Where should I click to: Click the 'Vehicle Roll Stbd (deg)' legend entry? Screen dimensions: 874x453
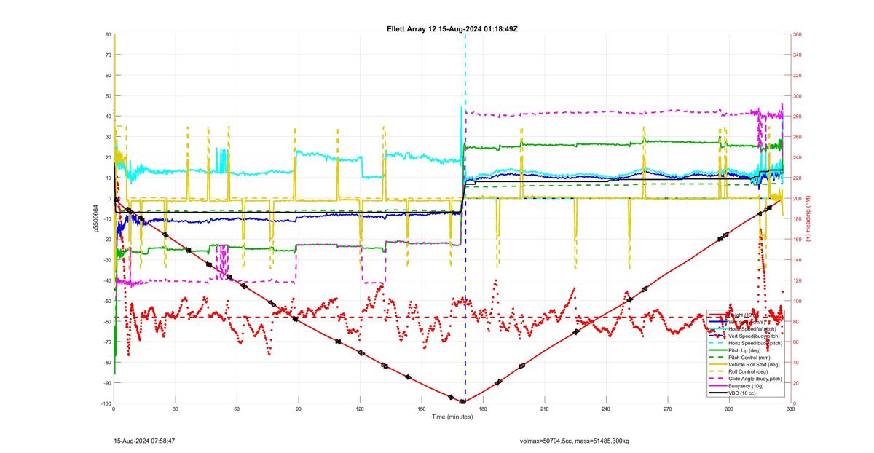point(754,364)
